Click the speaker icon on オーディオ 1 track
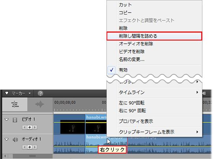The image size is (213, 159). point(15,139)
